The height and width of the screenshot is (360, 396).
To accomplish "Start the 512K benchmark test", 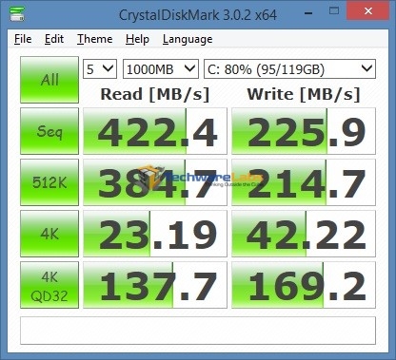I will (x=49, y=182).
